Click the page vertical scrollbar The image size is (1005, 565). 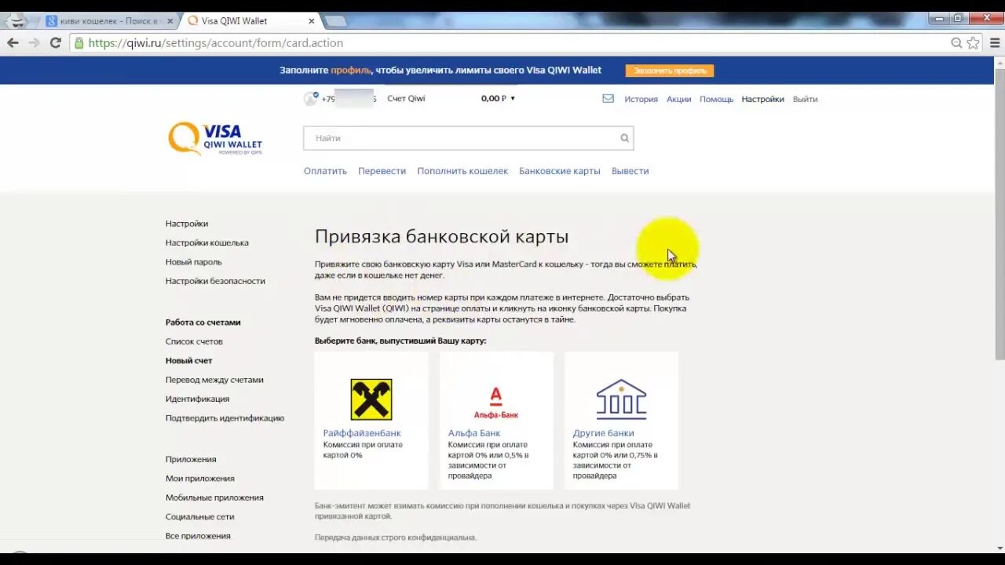[1000, 214]
